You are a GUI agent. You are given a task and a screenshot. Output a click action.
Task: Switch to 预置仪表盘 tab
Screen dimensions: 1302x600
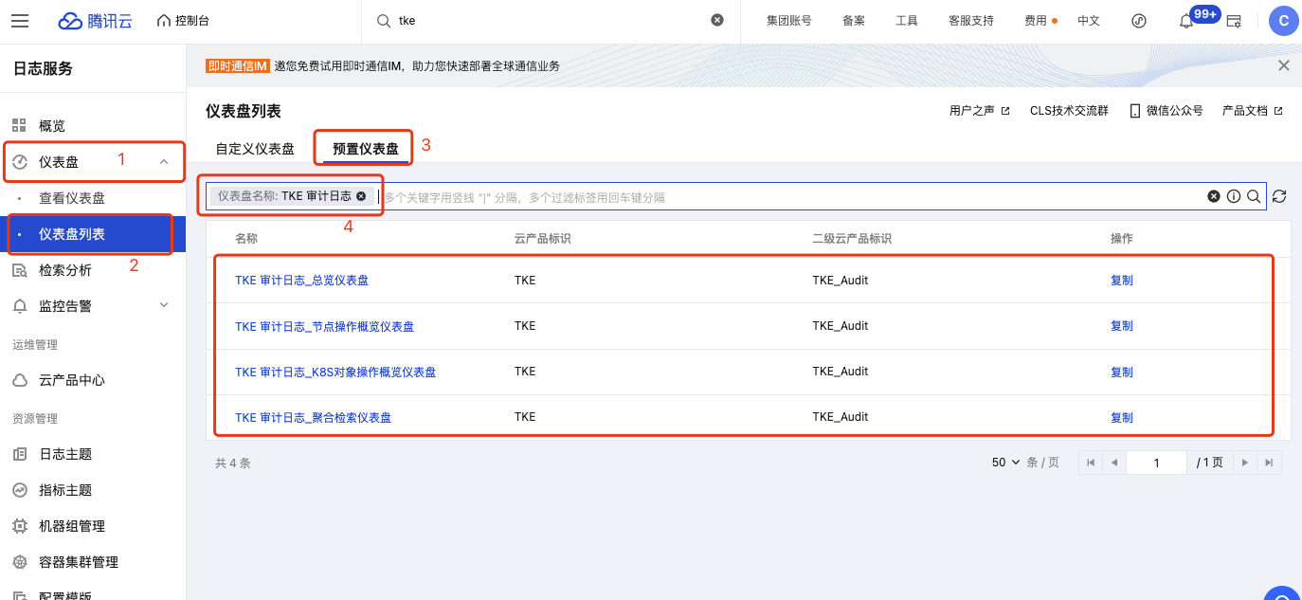point(366,149)
